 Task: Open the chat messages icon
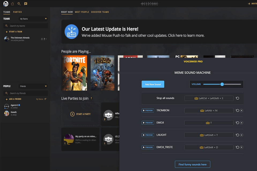point(25,4)
